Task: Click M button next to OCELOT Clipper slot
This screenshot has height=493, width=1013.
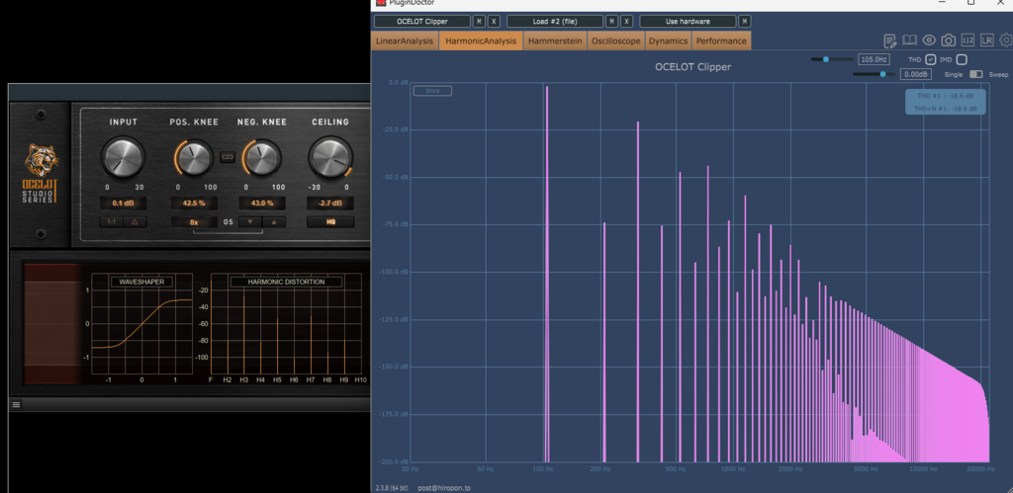Action: click(x=479, y=22)
